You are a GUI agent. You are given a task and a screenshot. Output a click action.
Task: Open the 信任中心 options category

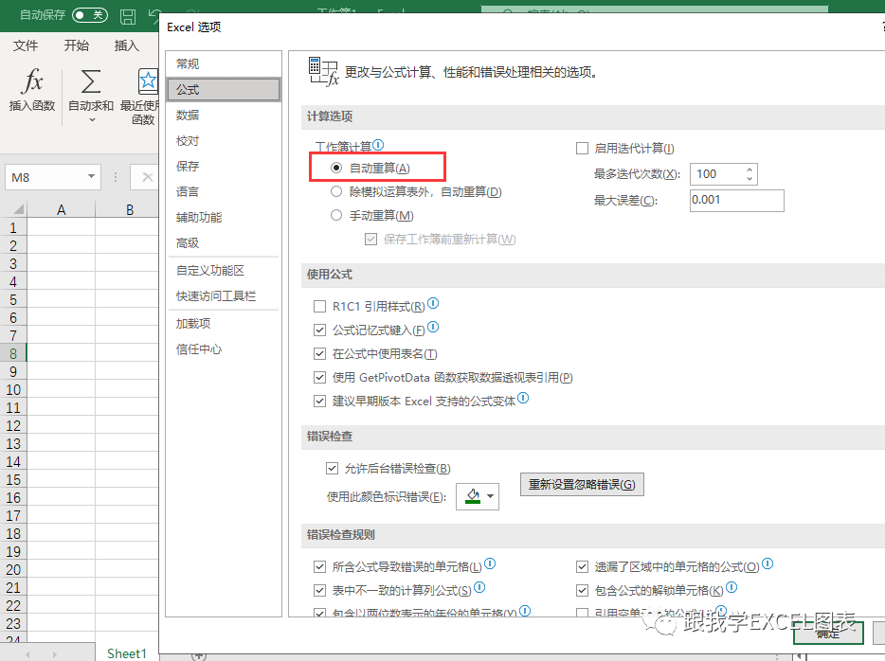tap(224, 349)
